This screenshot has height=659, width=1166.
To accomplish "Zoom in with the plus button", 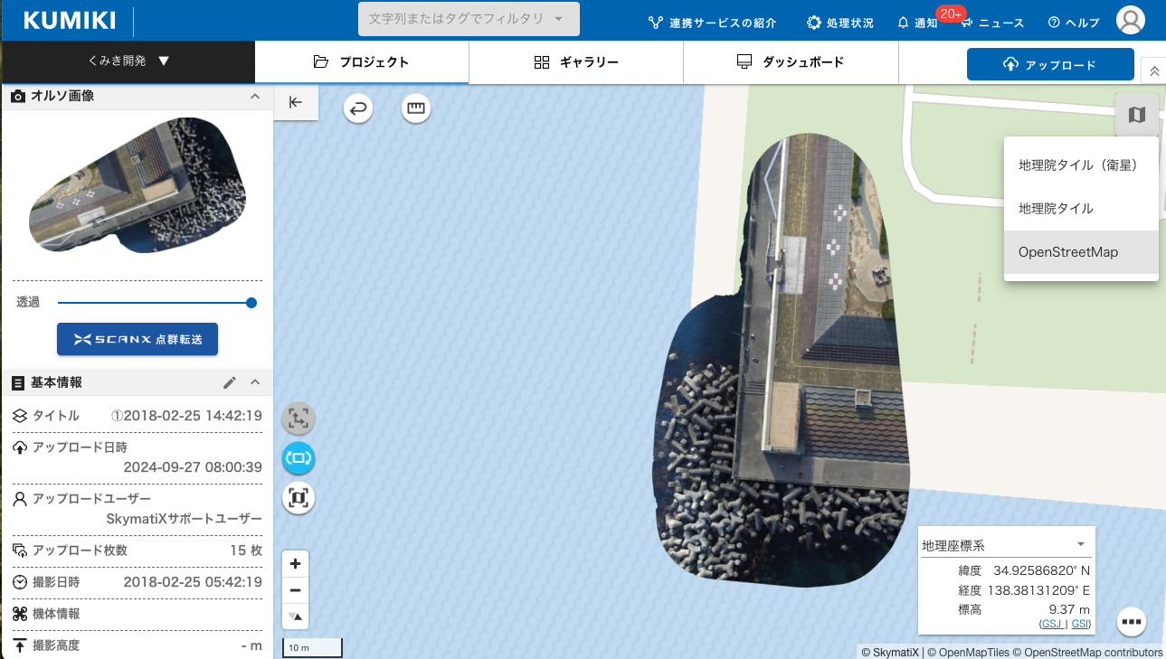I will (296, 564).
